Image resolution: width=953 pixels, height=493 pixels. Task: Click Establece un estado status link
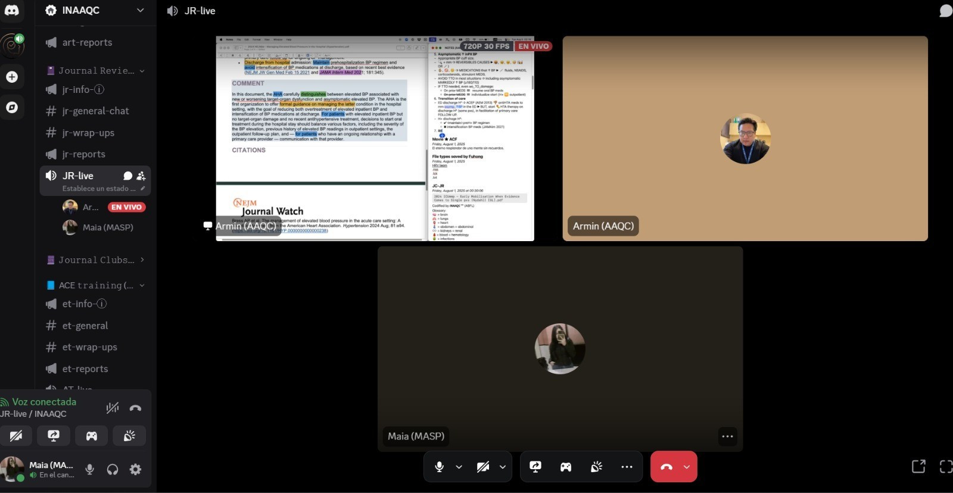[99, 188]
